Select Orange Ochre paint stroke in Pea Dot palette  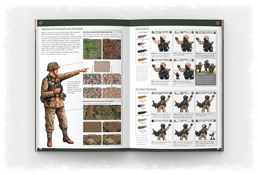(142, 97)
